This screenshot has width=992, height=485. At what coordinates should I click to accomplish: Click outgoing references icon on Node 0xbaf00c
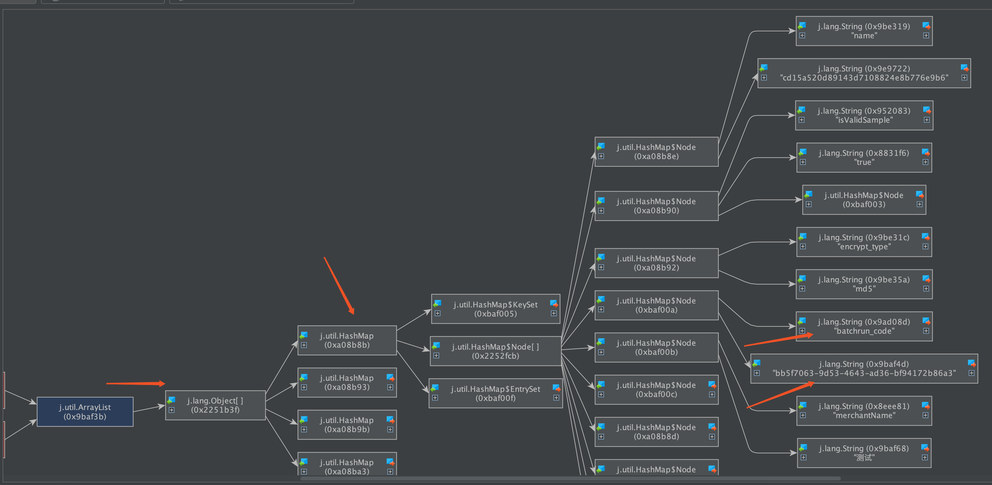[712, 385]
